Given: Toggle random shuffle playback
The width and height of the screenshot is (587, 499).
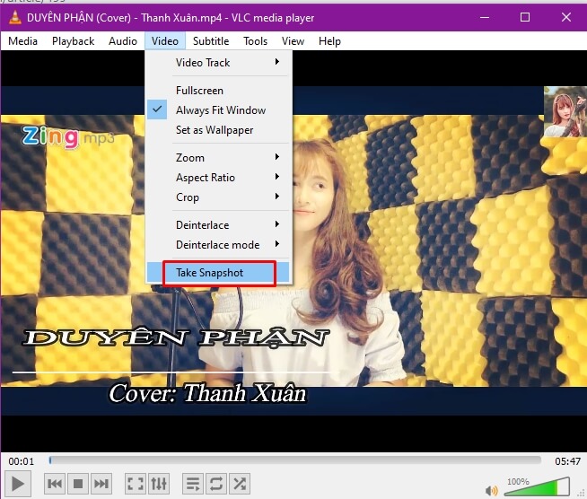Looking at the screenshot, I should pyautogui.click(x=240, y=484).
